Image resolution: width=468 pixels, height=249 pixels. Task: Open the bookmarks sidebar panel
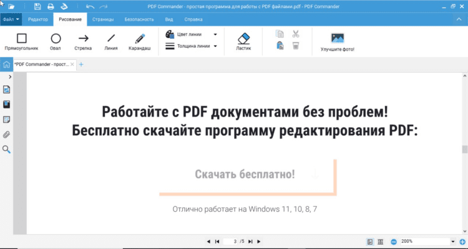[x=6, y=104]
